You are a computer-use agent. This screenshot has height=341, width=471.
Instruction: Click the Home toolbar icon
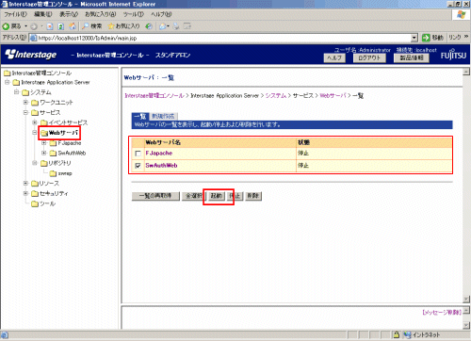[x=73, y=26]
